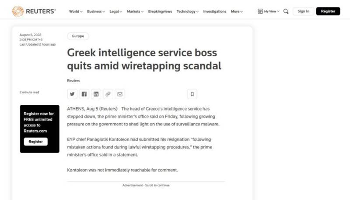Click Register in the sidebar promo box
The image size is (350, 200).
tap(36, 142)
